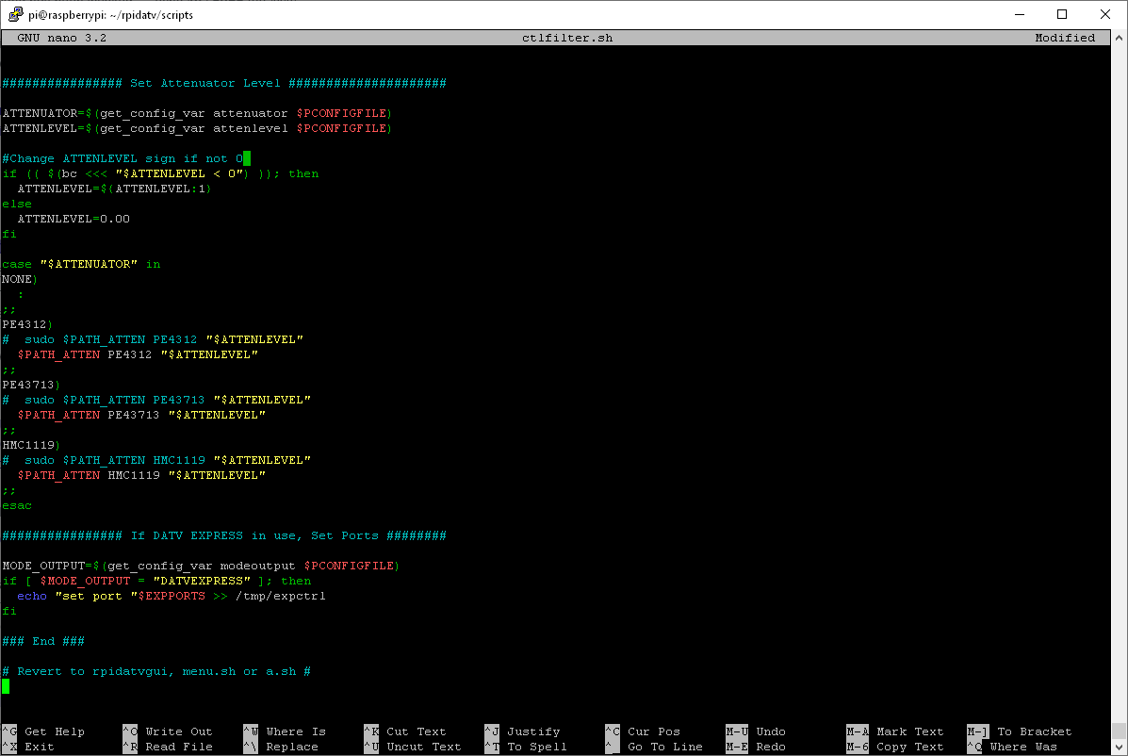Click the ^Q Where Was shortcut
Screen dimensions: 1128x756
coord(1012,747)
